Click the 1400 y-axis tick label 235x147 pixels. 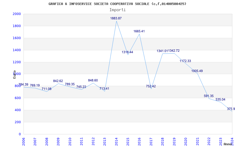pos(17,50)
